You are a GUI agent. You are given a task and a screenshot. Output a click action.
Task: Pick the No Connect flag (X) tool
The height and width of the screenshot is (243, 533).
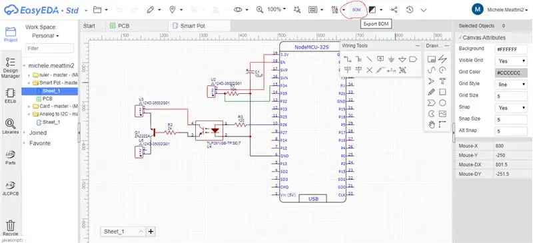370,70
